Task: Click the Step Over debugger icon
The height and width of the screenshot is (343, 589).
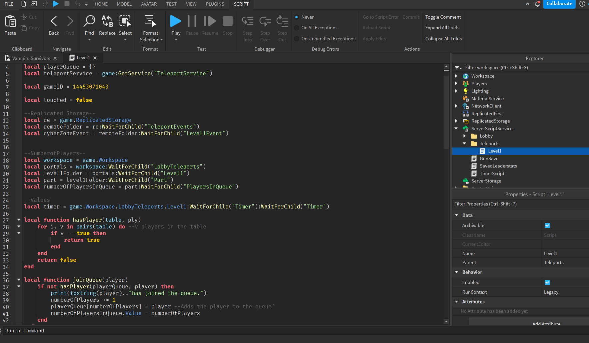Action: tap(265, 21)
